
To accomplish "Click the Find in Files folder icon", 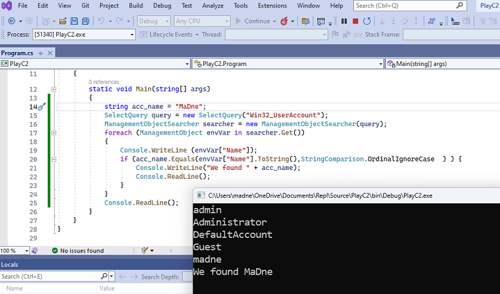I will tap(305, 21).
